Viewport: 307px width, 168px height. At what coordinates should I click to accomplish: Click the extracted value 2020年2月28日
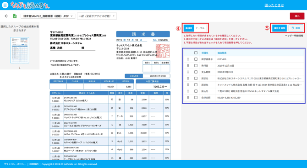click(225, 72)
